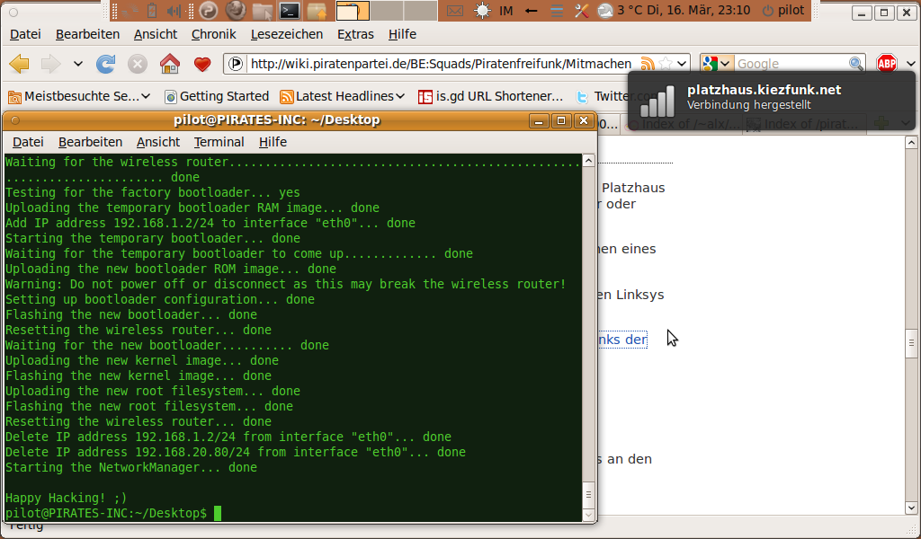Click the search magnifier icon

(x=856, y=64)
